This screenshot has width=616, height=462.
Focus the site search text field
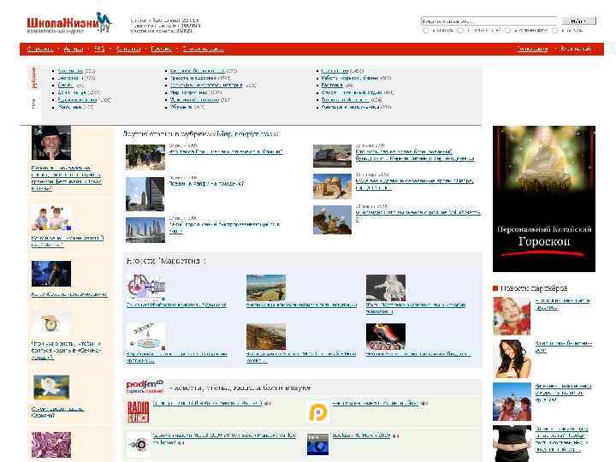489,21
